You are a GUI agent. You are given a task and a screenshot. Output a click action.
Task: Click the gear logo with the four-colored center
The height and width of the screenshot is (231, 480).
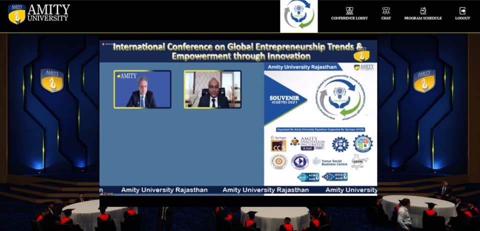tap(363, 143)
